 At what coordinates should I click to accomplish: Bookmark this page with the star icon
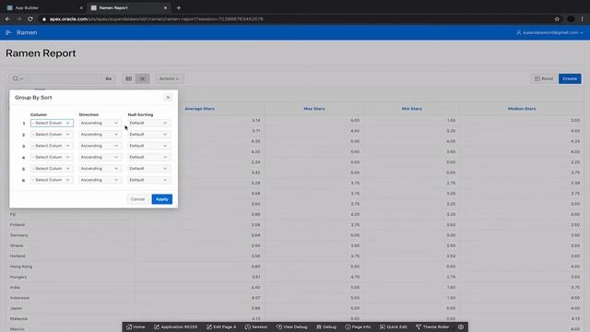click(557, 18)
